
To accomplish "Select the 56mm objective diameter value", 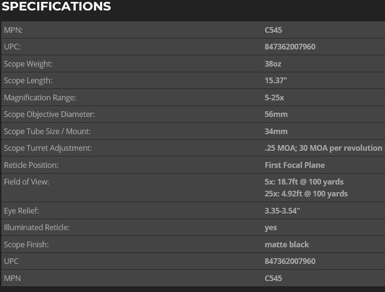I will (x=276, y=114).
